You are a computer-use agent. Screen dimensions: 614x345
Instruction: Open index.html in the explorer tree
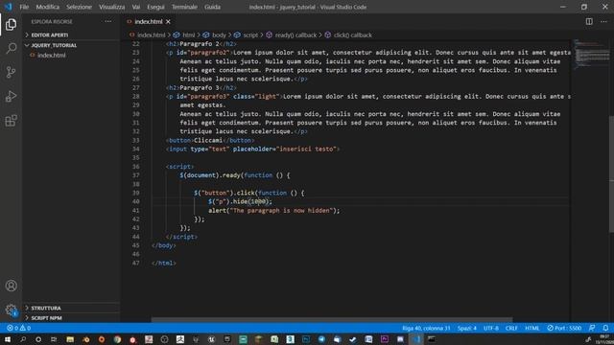pyautogui.click(x=51, y=56)
